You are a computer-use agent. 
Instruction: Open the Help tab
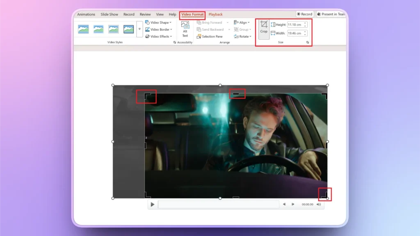(x=173, y=14)
